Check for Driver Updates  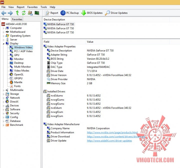coord(116,13)
